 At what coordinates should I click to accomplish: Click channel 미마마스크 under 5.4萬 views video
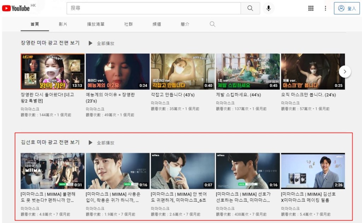(290, 208)
